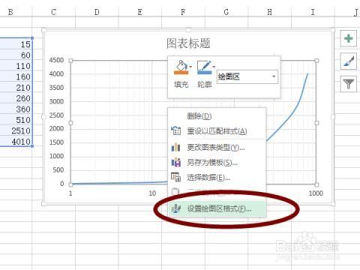Open the Chart Filters funnel button
Image resolution: width=360 pixels, height=270 pixels.
point(348,84)
